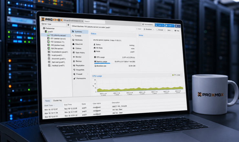Switch to the Cluster log tab
The height and width of the screenshot is (142, 239).
pyautogui.click(x=57, y=100)
